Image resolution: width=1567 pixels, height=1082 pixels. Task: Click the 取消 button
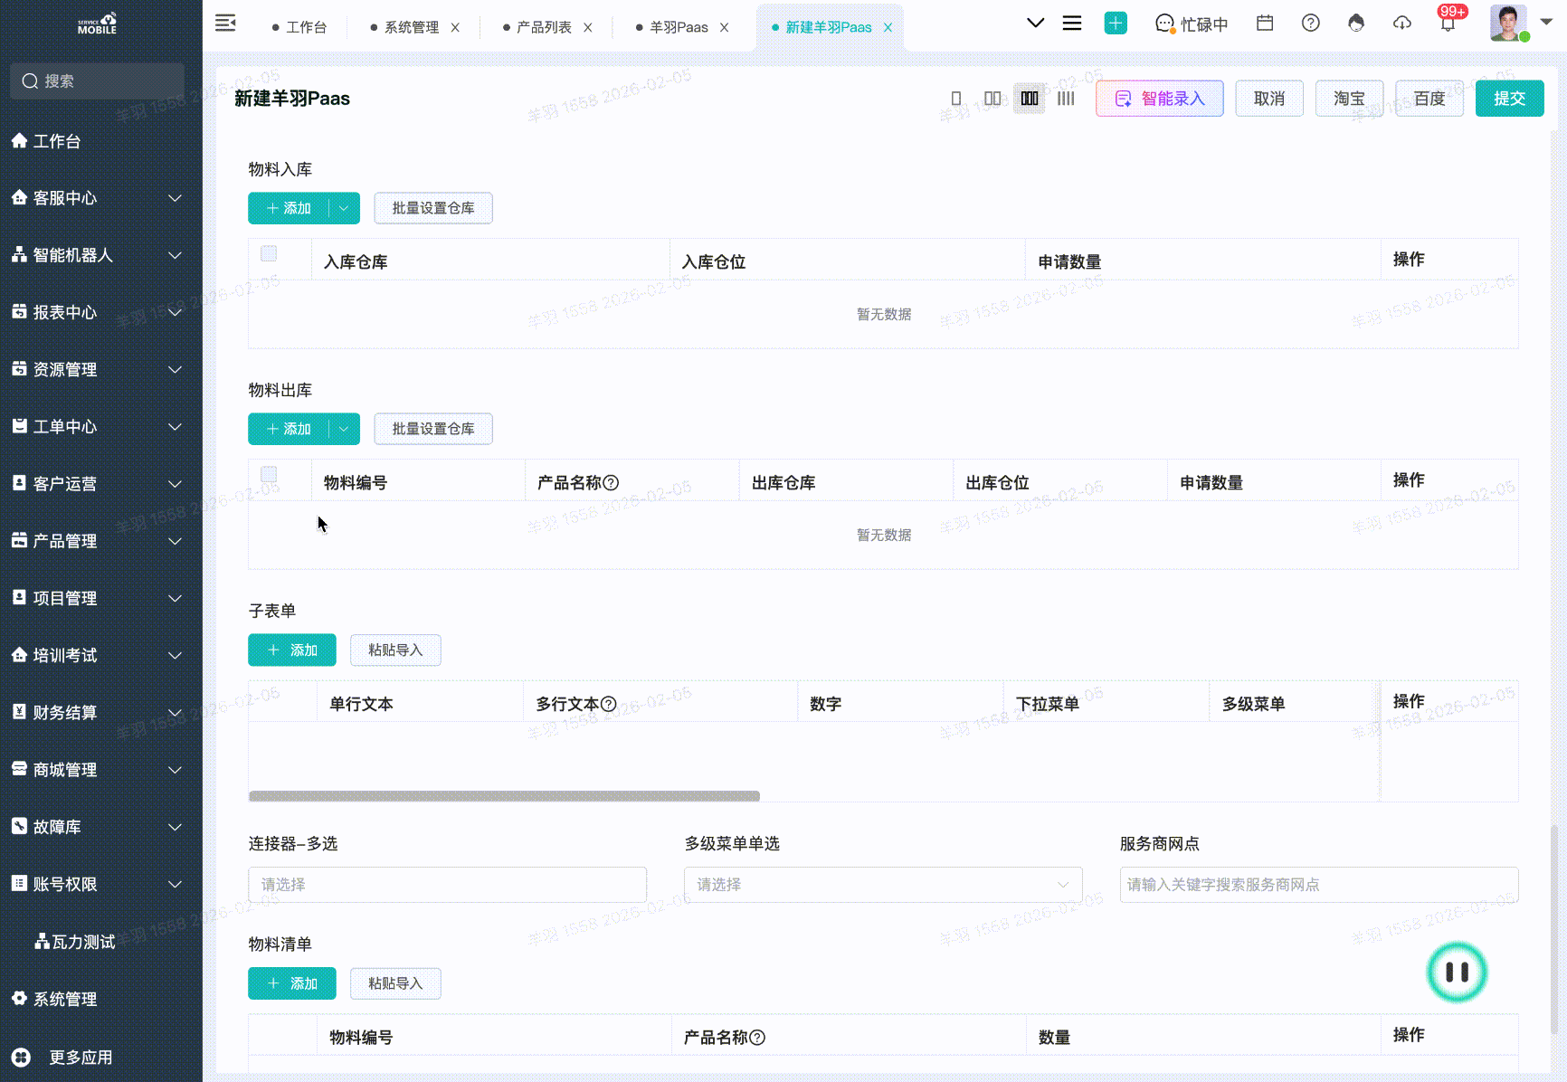(x=1269, y=99)
